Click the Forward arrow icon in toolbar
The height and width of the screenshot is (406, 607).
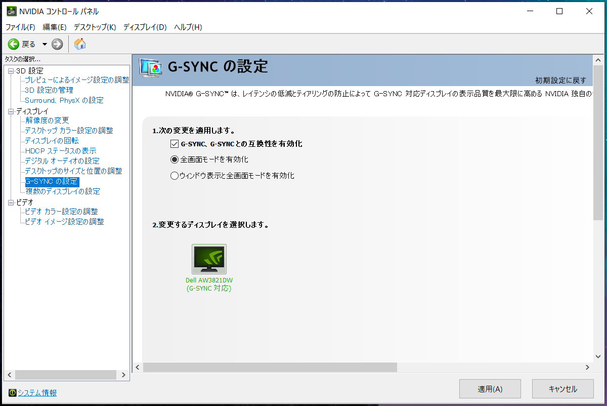57,44
